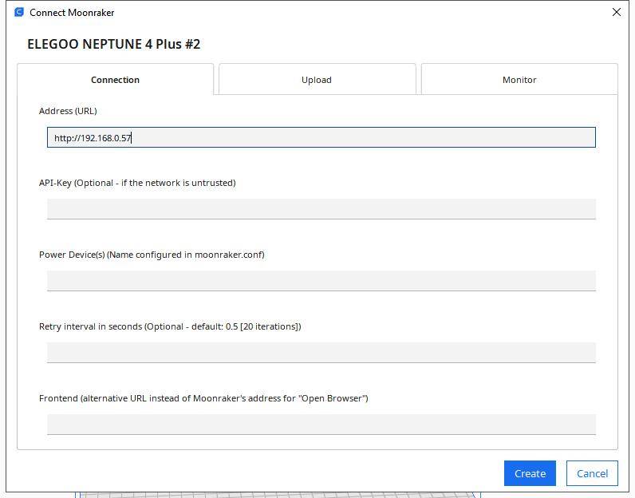Click the Cura icon in the title bar

pyautogui.click(x=19, y=12)
